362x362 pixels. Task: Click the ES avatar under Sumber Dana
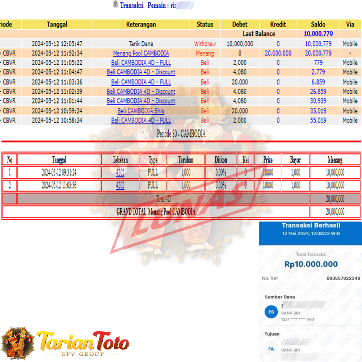pyautogui.click(x=271, y=312)
